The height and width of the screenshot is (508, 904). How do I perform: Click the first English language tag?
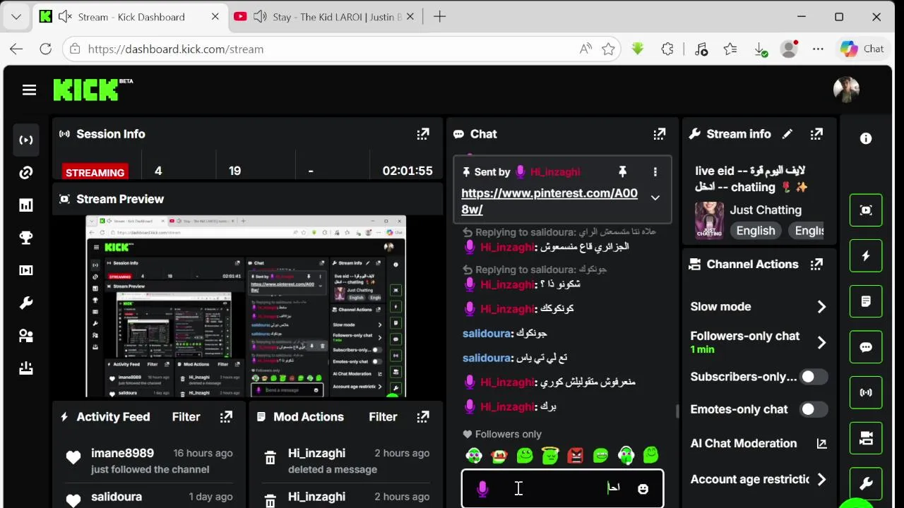[x=756, y=231]
